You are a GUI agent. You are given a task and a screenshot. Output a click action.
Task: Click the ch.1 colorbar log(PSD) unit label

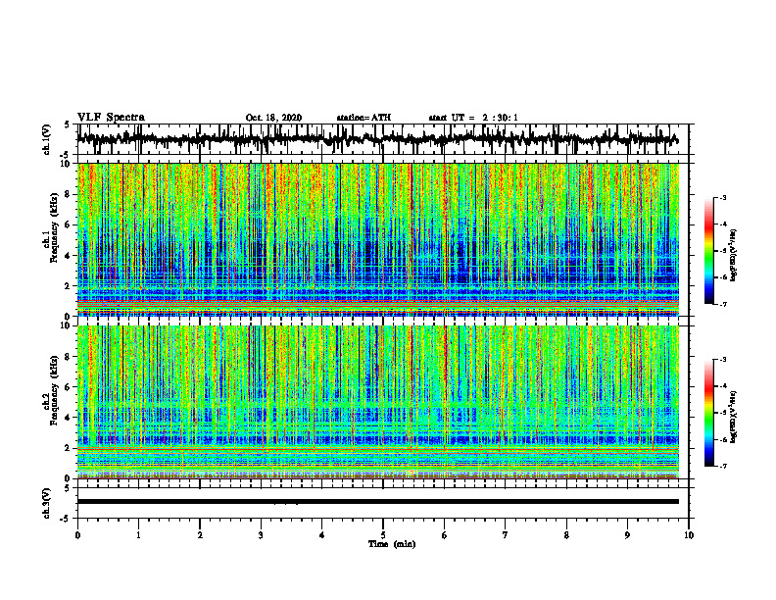[734, 256]
